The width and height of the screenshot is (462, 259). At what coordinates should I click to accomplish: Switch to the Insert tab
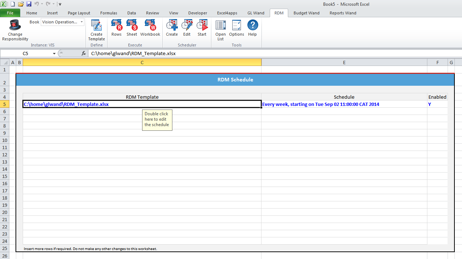[52, 13]
